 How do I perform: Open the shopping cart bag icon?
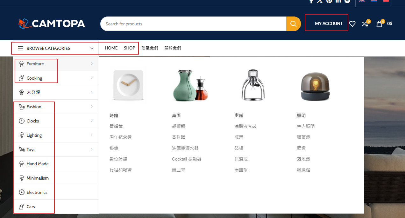pos(379,24)
